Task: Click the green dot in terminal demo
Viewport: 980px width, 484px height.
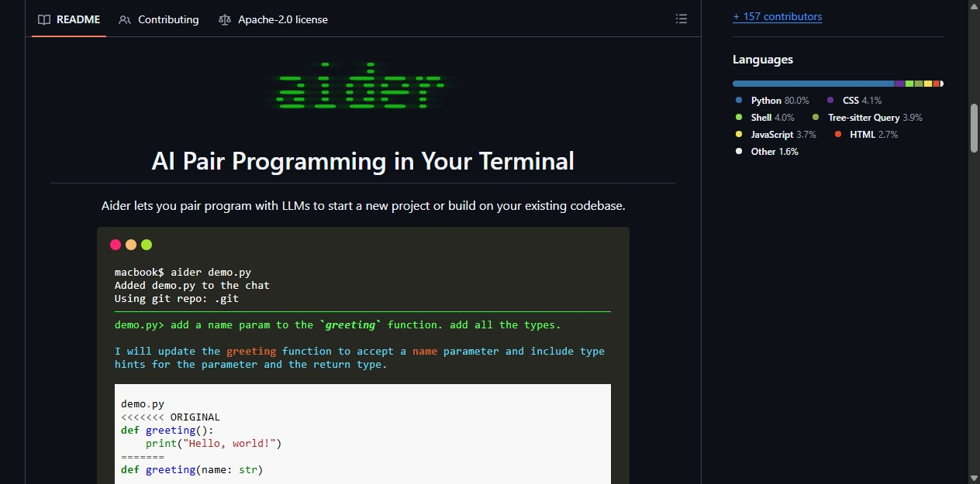Action: point(147,245)
